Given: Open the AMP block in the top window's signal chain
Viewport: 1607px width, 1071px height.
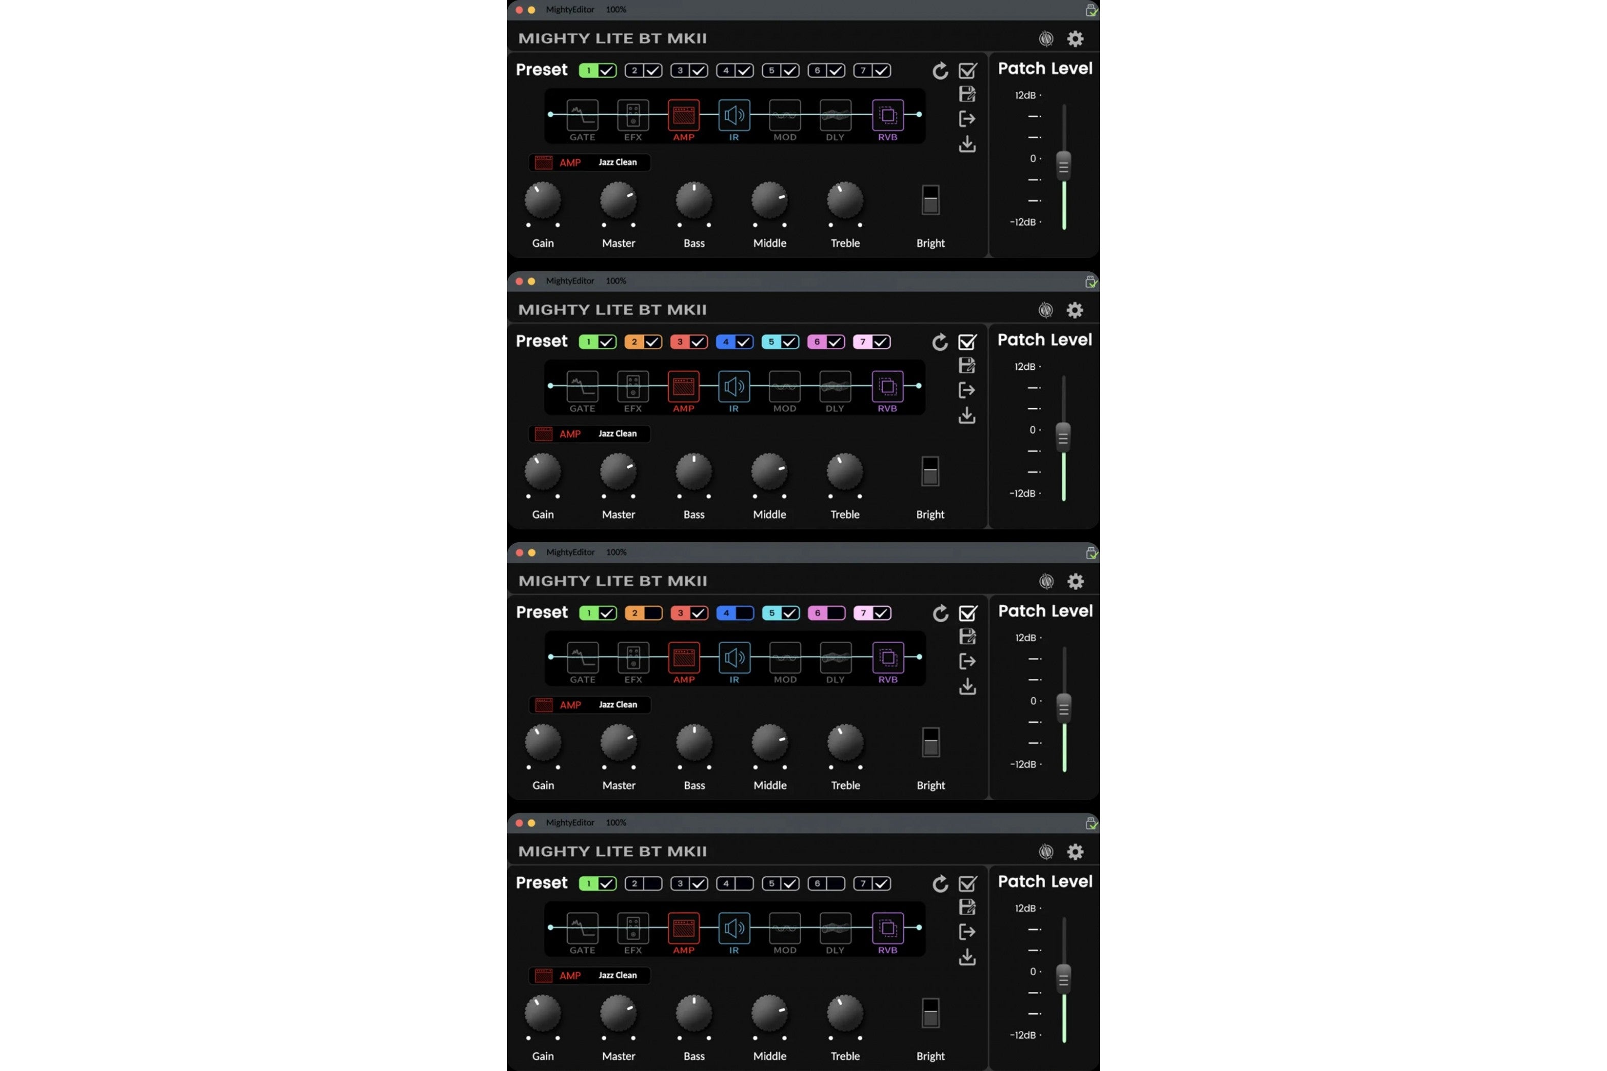Looking at the screenshot, I should (683, 115).
